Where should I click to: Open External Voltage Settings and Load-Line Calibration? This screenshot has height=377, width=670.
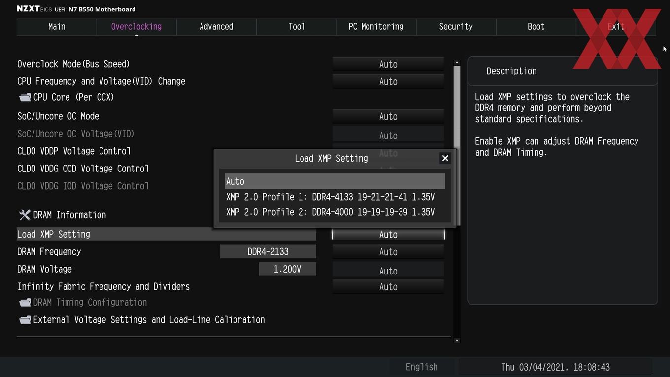click(x=149, y=320)
